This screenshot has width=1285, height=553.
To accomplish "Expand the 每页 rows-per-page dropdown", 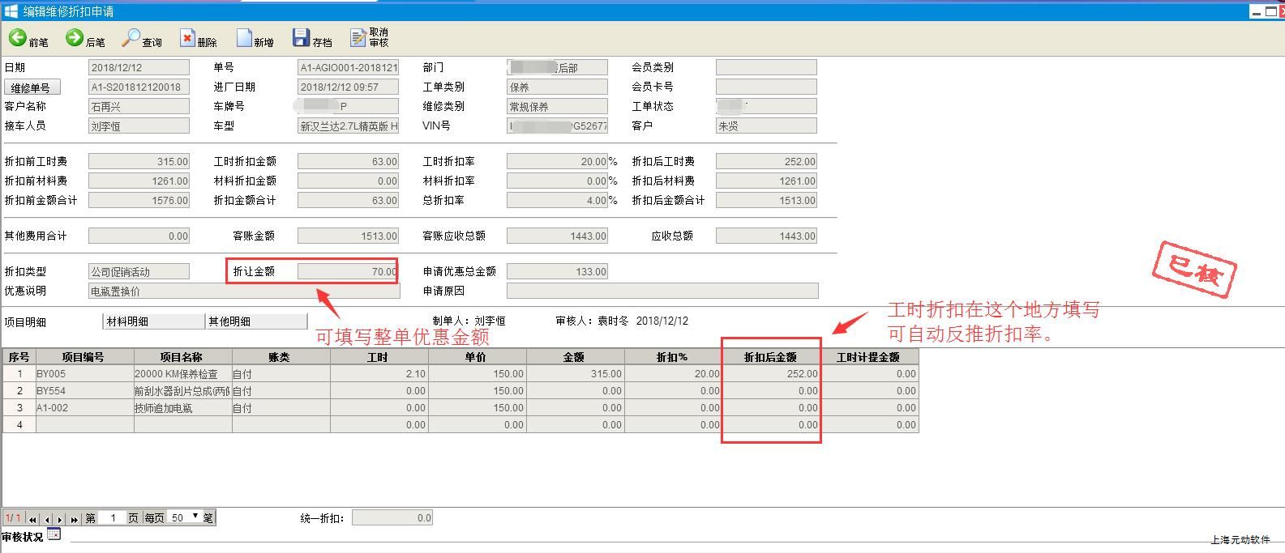I will click(x=195, y=517).
